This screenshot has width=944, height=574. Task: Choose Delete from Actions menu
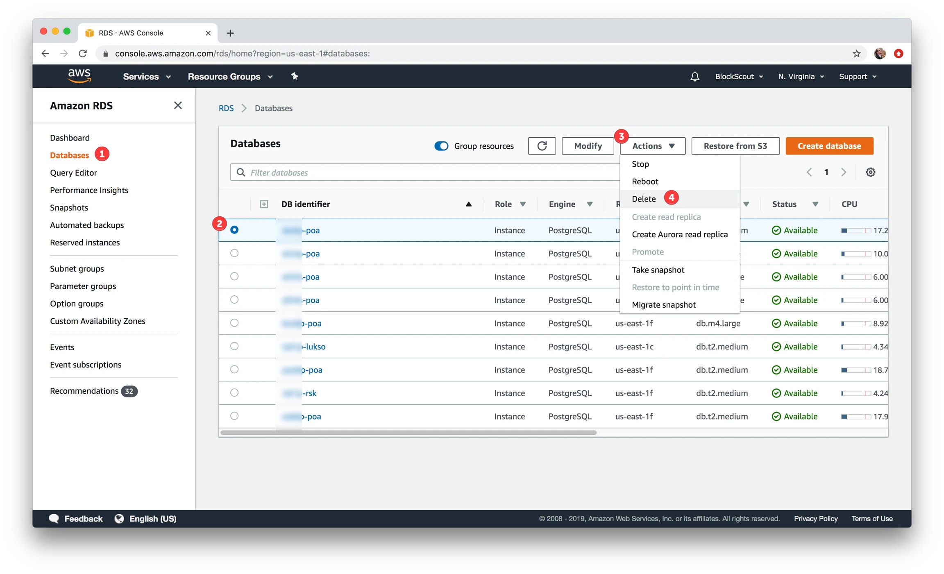644,199
